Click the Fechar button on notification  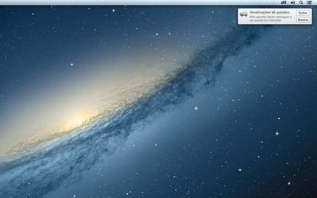pyautogui.click(x=303, y=13)
